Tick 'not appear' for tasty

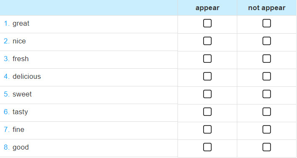pyautogui.click(x=267, y=112)
